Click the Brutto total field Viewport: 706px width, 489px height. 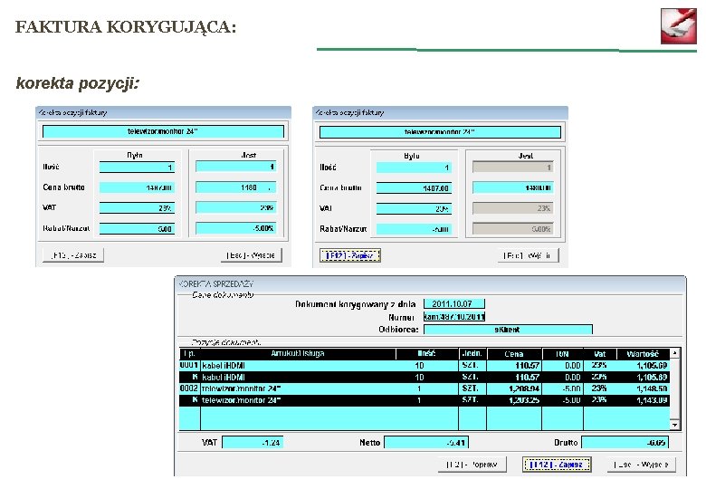coord(625,442)
